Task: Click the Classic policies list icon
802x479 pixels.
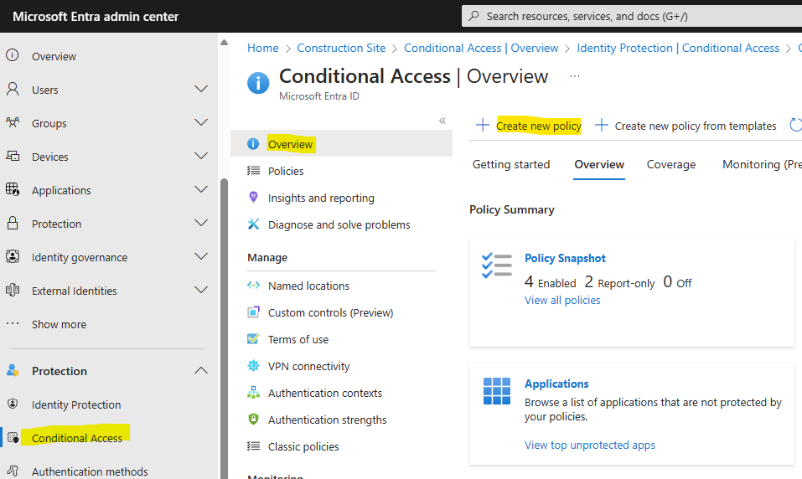Action: 253,446
